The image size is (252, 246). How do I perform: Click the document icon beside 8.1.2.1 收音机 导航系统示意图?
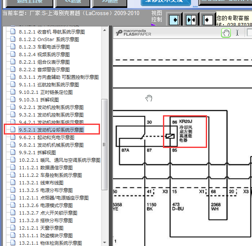[13, 31]
